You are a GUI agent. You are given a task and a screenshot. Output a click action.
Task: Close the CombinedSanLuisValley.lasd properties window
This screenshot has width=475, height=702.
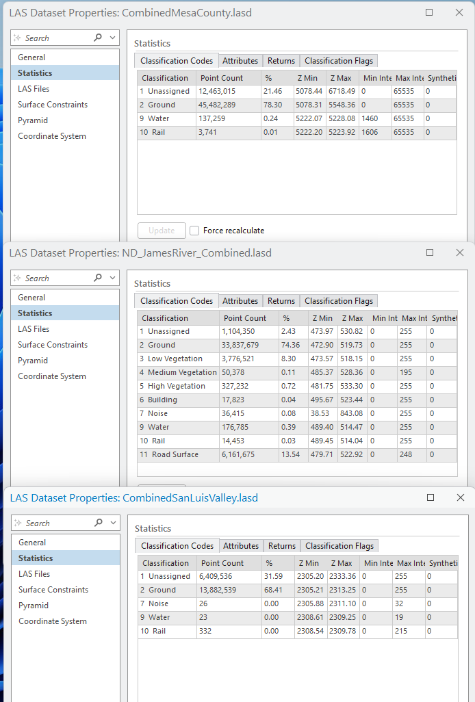point(460,497)
